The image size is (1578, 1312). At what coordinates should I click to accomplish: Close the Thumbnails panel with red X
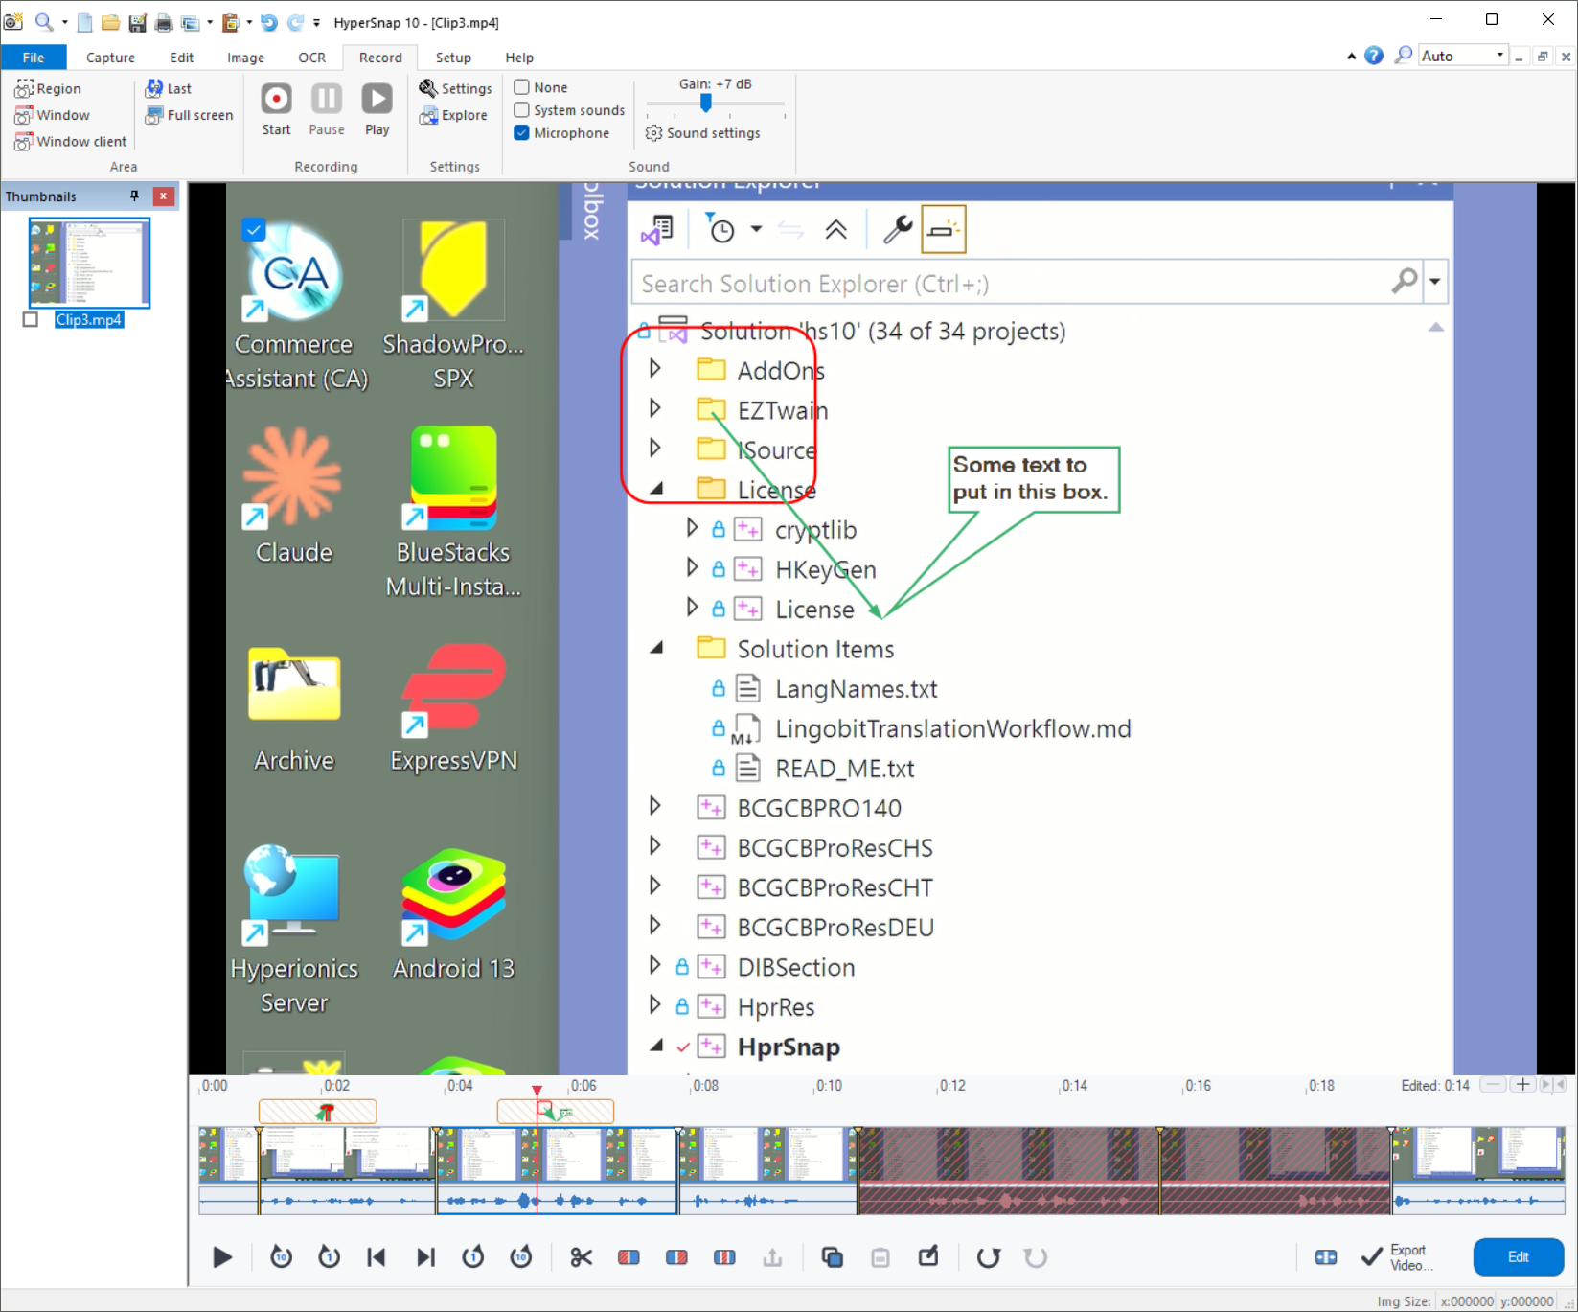tap(164, 196)
